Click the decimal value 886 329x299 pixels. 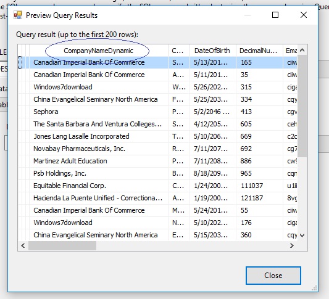coord(259,161)
